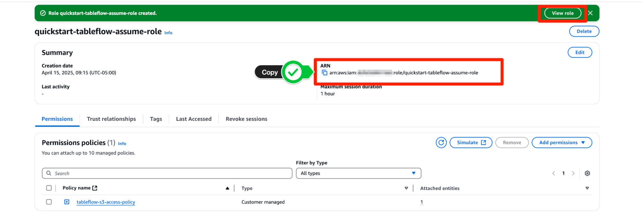Image resolution: width=642 pixels, height=216 pixels.
Task: Open the Add permissions dropdown
Action: [562, 142]
